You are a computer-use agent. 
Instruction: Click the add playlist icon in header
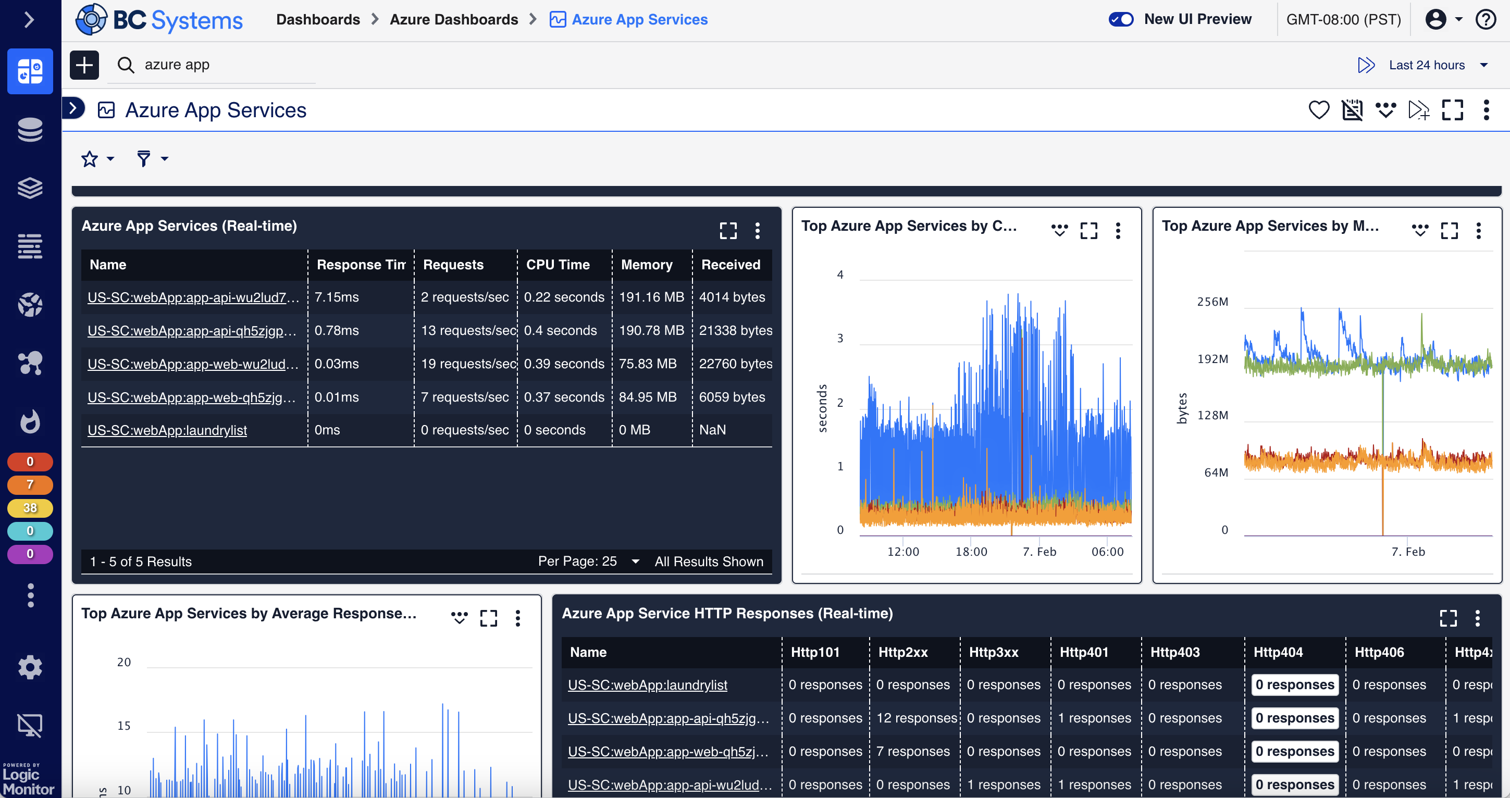pos(1419,109)
